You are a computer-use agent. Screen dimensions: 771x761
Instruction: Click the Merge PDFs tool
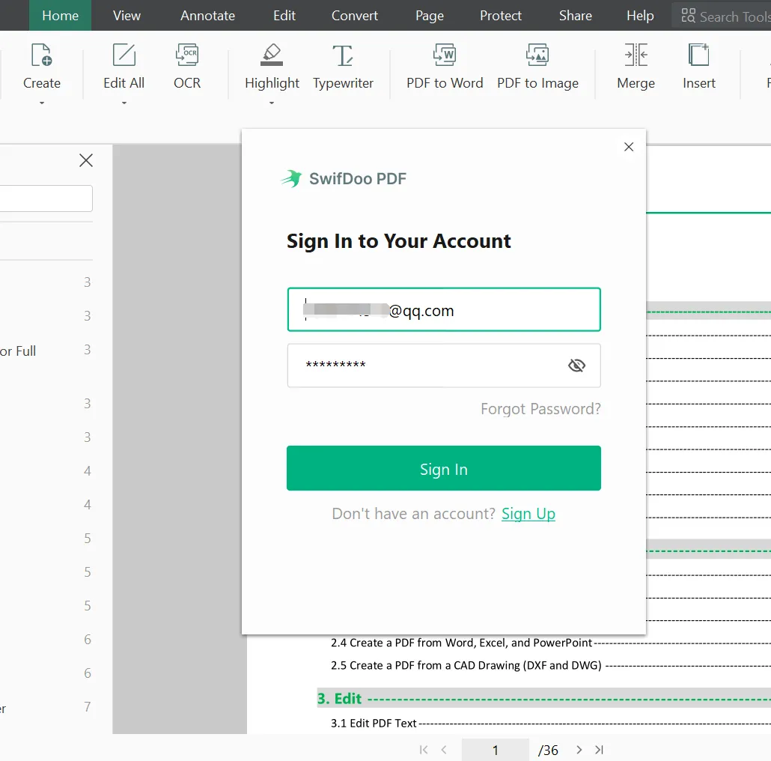coord(636,67)
